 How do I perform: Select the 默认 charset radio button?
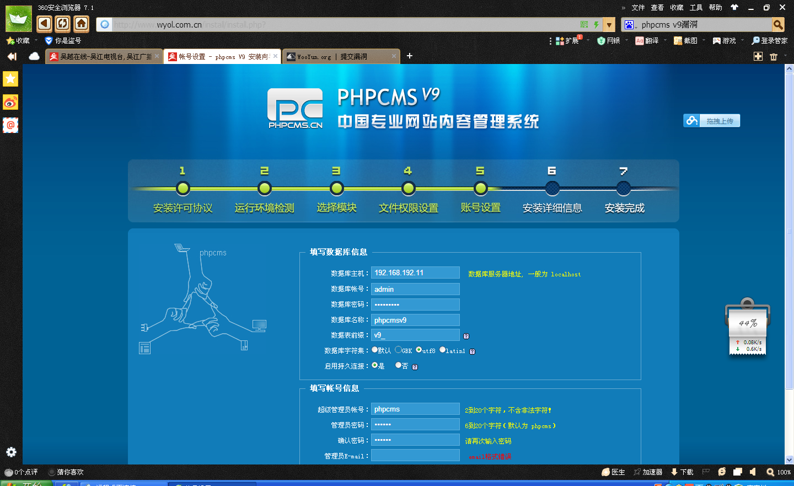tap(375, 350)
